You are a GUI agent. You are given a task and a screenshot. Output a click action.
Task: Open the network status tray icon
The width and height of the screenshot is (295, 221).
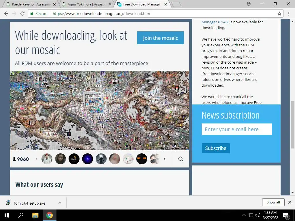point(251,215)
